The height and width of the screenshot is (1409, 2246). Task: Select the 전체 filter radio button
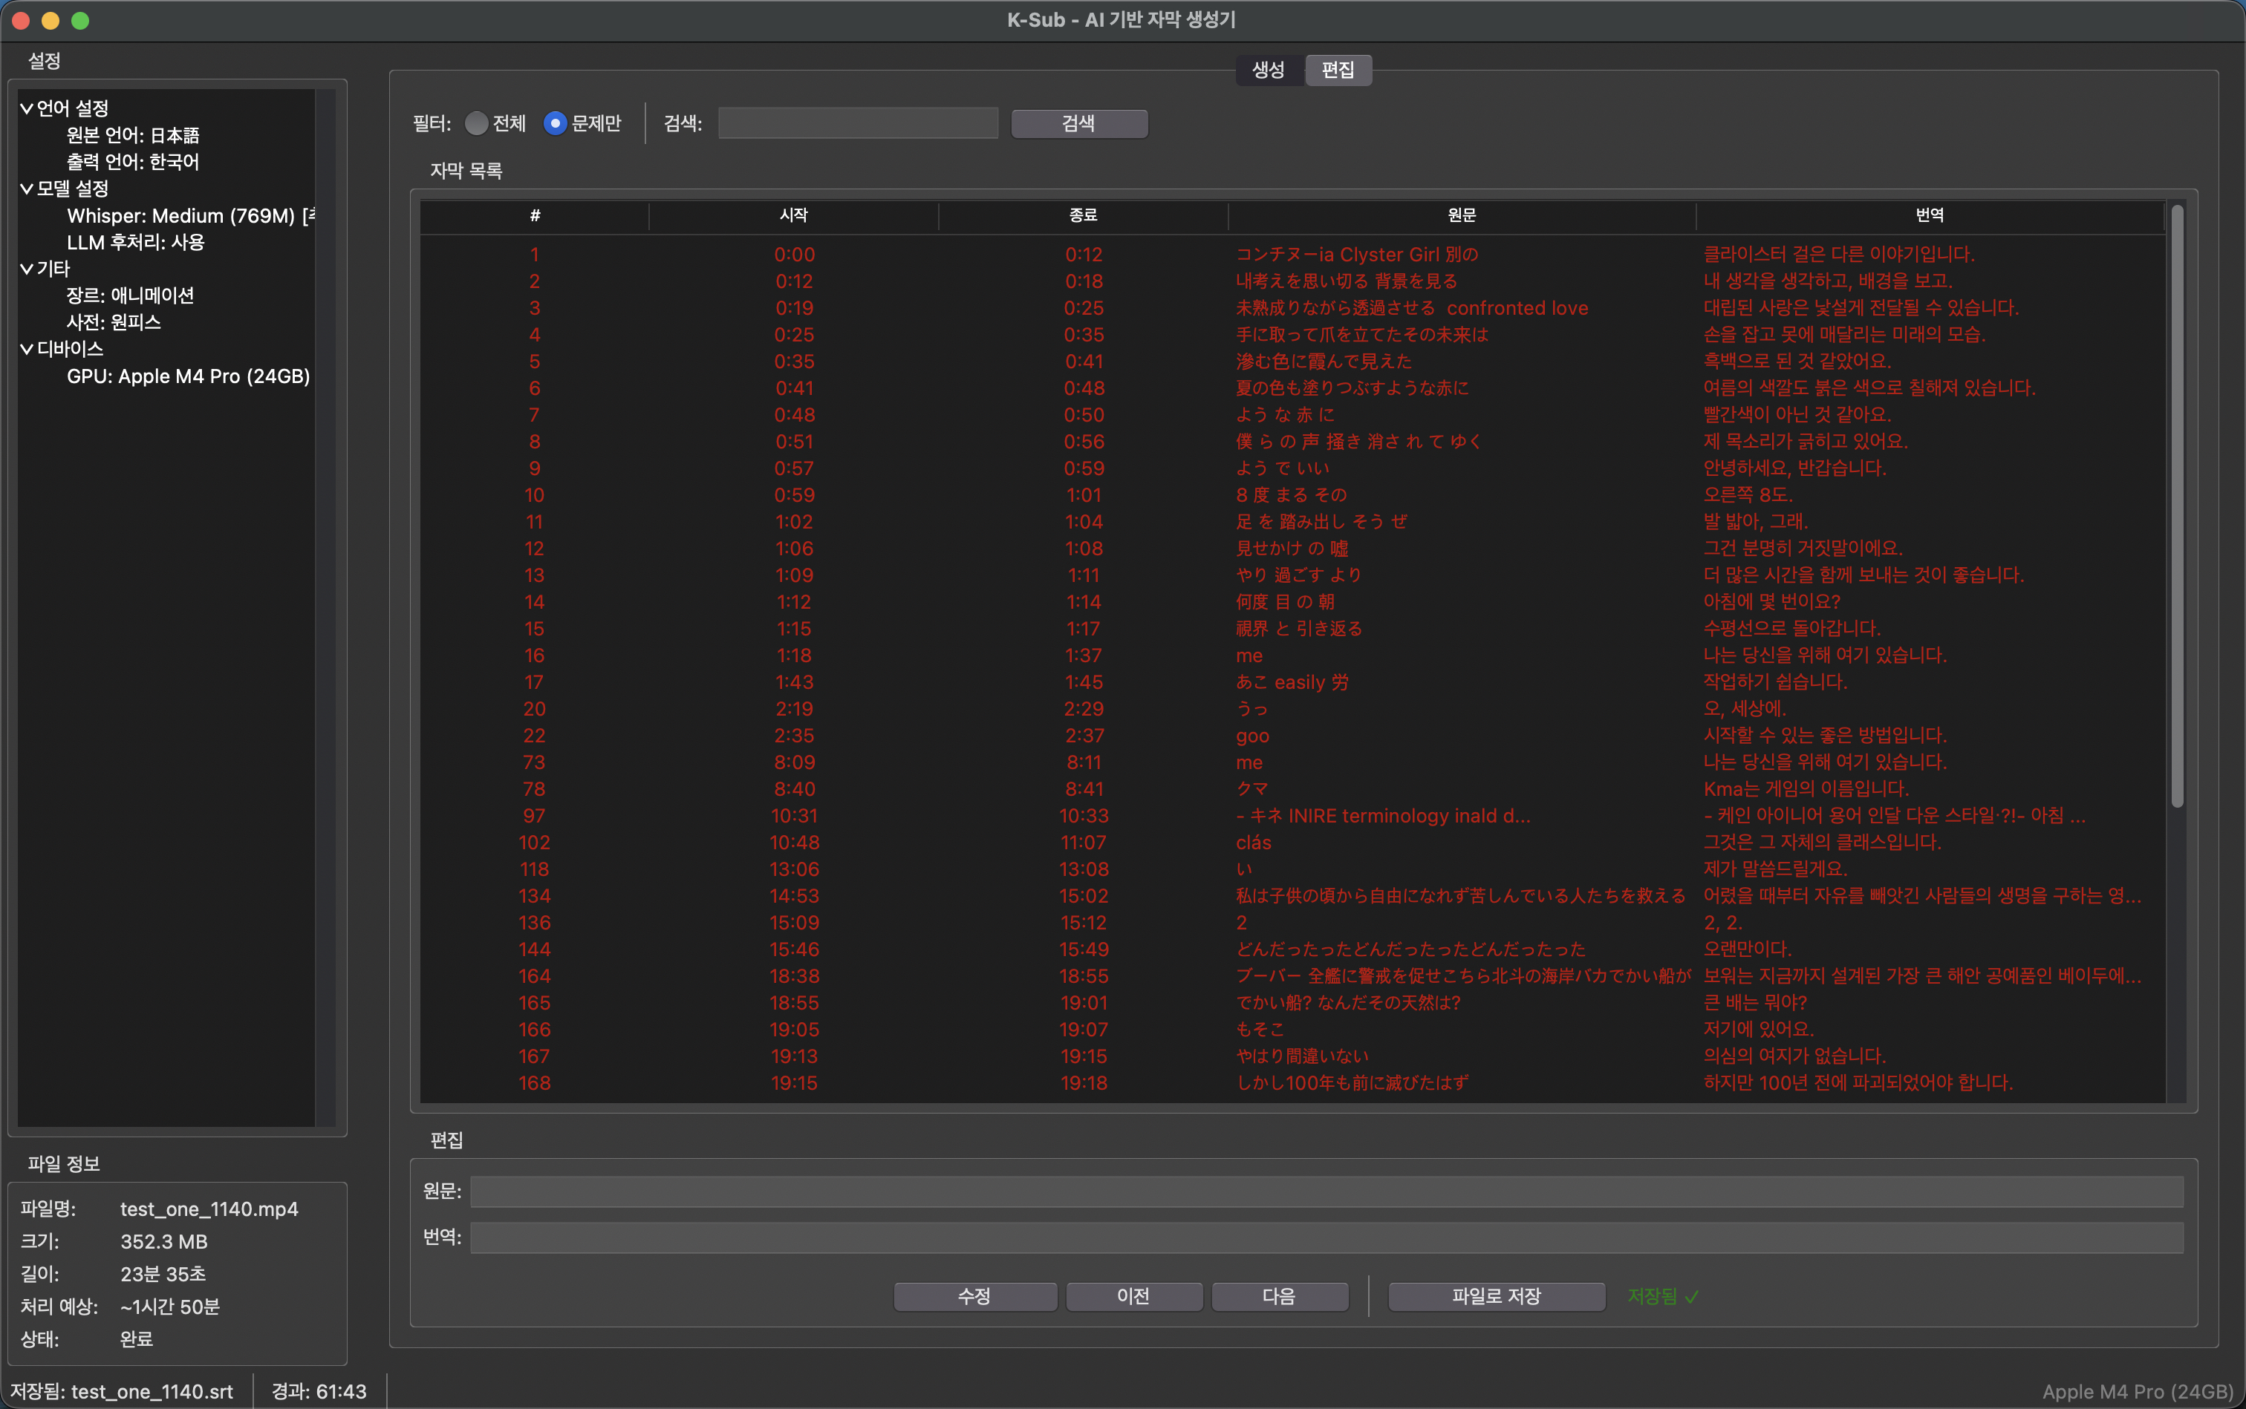(x=476, y=123)
